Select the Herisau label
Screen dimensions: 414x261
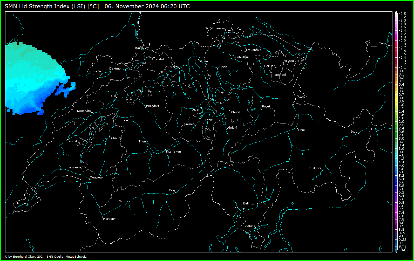(270, 66)
